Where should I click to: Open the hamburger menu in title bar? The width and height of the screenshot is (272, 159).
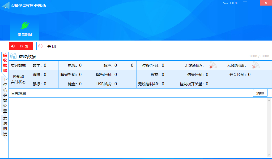tap(245, 3)
